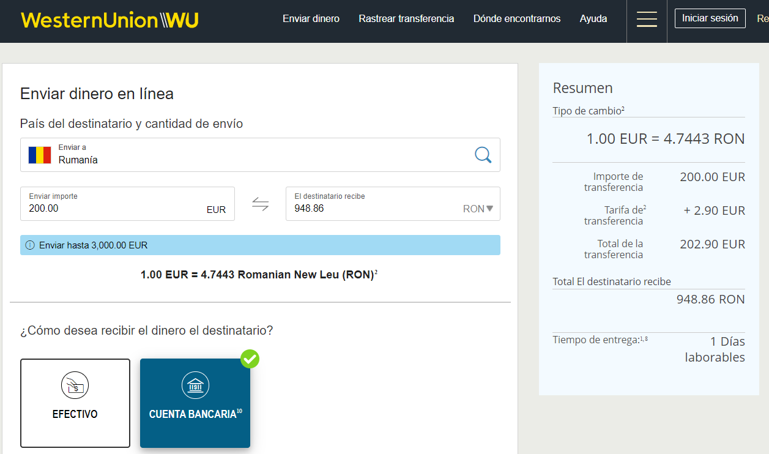Click '1.00 EUR = 4.7443 RON' in summary
769x454 pixels.
click(x=666, y=139)
